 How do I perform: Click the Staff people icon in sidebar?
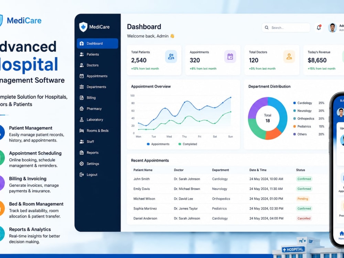point(82,141)
